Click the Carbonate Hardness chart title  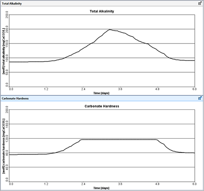pyautogui.click(x=102, y=106)
